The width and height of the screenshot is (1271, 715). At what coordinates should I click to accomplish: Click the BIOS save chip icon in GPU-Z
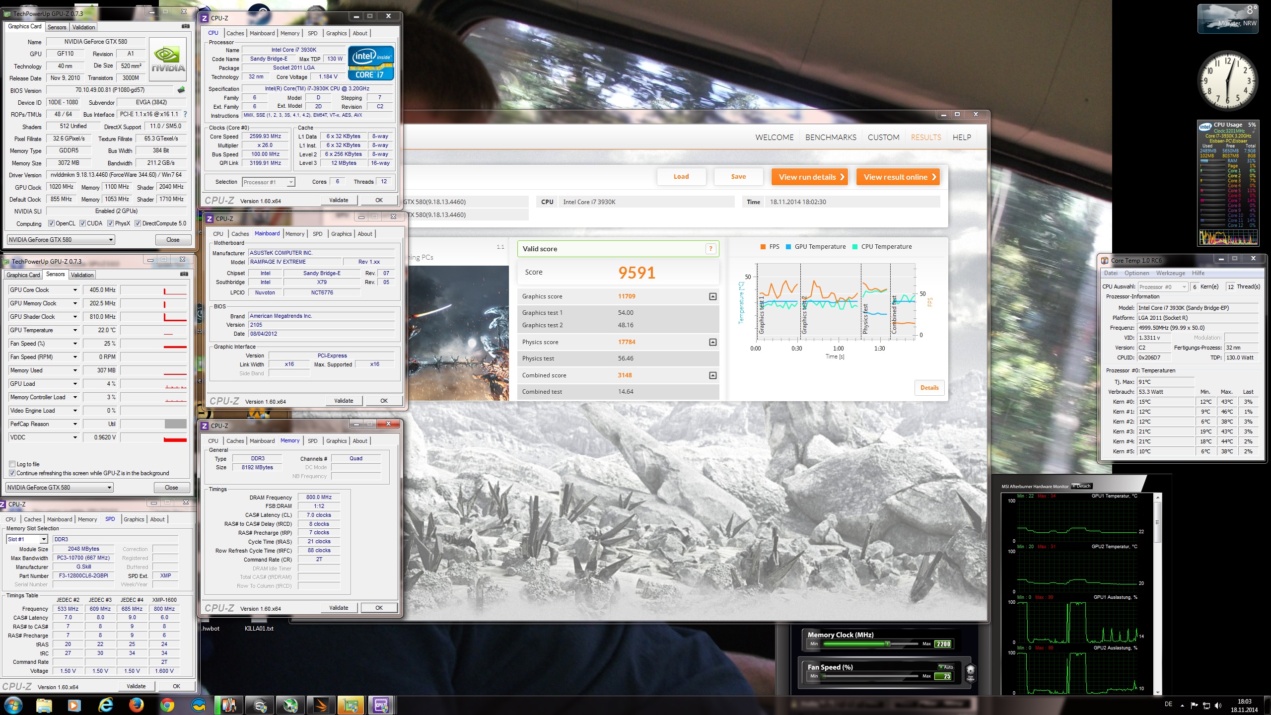[181, 90]
